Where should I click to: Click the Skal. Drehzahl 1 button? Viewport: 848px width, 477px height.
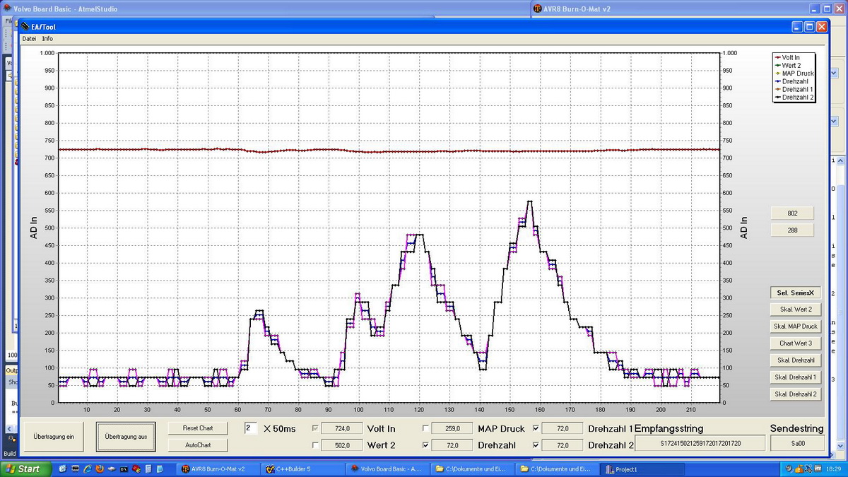796,377
